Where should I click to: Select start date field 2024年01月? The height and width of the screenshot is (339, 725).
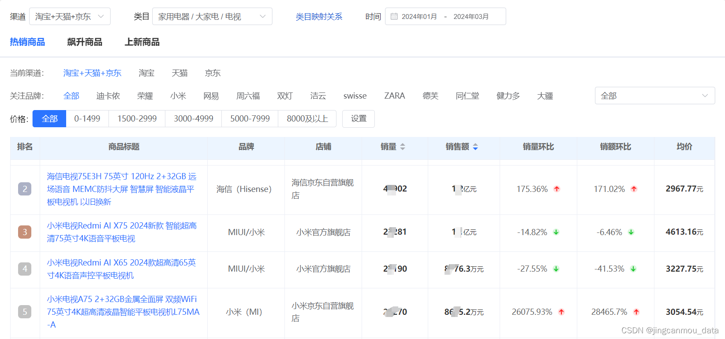419,17
